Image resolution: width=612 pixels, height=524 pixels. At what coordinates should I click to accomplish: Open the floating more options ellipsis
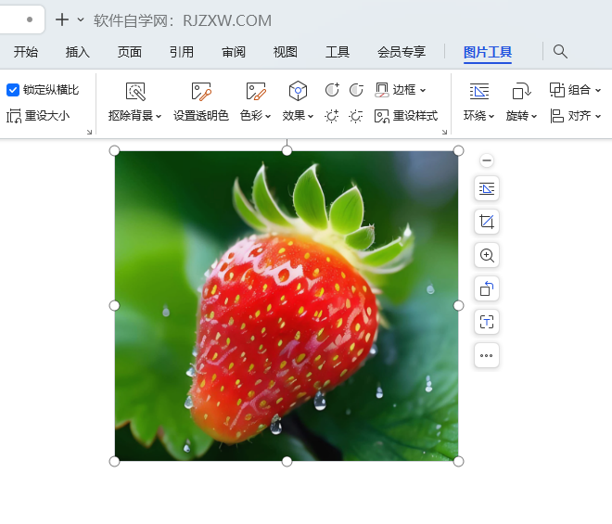pos(487,355)
